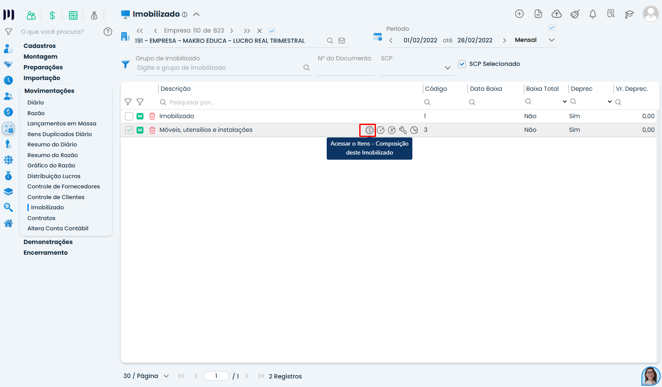
Task: Open the help question mark icon
Action: tap(108, 32)
